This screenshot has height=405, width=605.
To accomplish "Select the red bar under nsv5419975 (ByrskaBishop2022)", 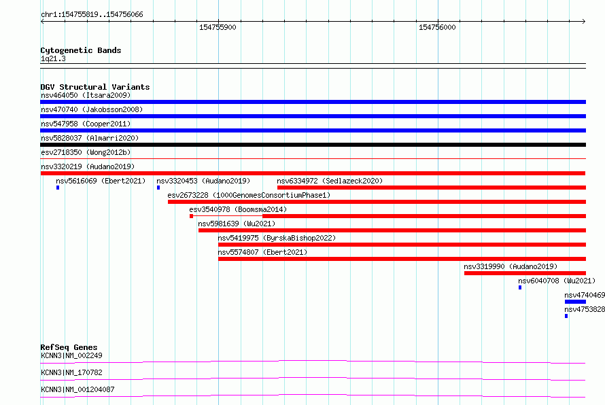I will coord(402,245).
